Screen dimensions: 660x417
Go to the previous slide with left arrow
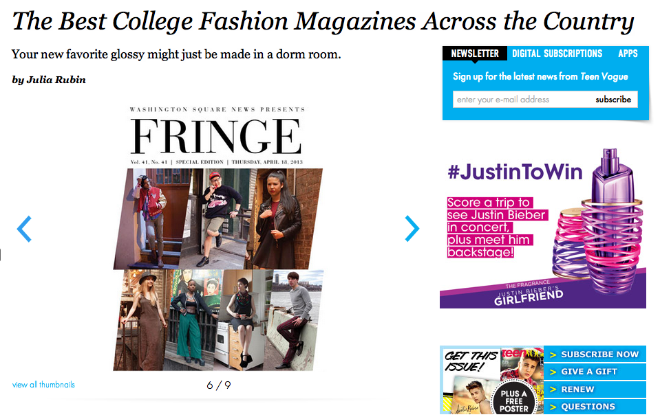24,229
